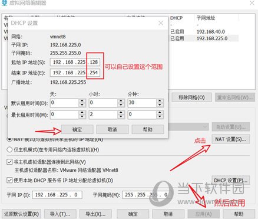The height and width of the screenshot is (219, 258).
Task: Open NAT 设置(S)... button
Action: [x=230, y=139]
